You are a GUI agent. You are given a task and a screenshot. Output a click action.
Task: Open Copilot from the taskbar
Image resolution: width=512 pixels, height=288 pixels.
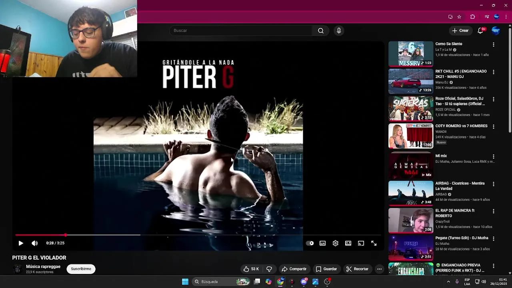coord(268,282)
